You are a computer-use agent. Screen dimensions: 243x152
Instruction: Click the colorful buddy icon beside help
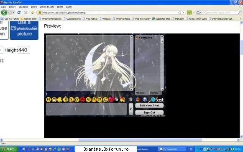(138, 99)
